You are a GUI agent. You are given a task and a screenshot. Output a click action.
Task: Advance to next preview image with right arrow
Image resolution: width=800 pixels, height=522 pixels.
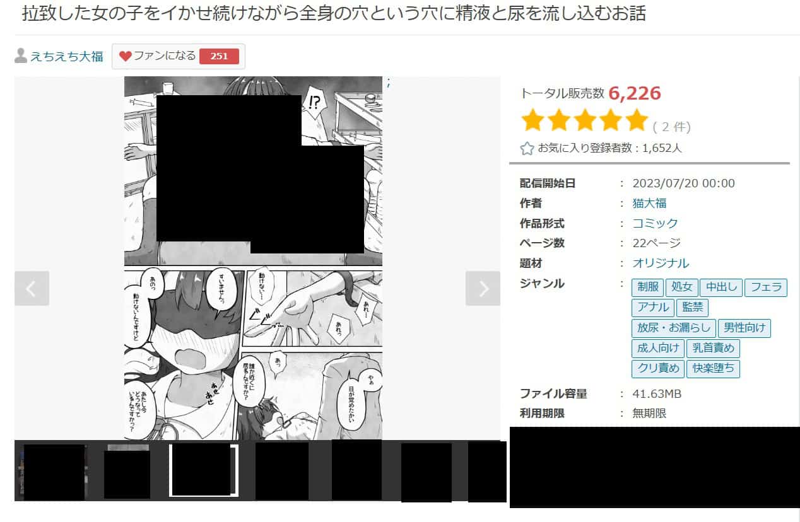click(x=483, y=288)
